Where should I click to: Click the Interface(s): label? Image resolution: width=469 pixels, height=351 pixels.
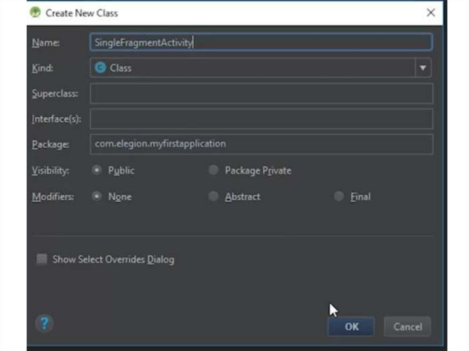point(56,119)
